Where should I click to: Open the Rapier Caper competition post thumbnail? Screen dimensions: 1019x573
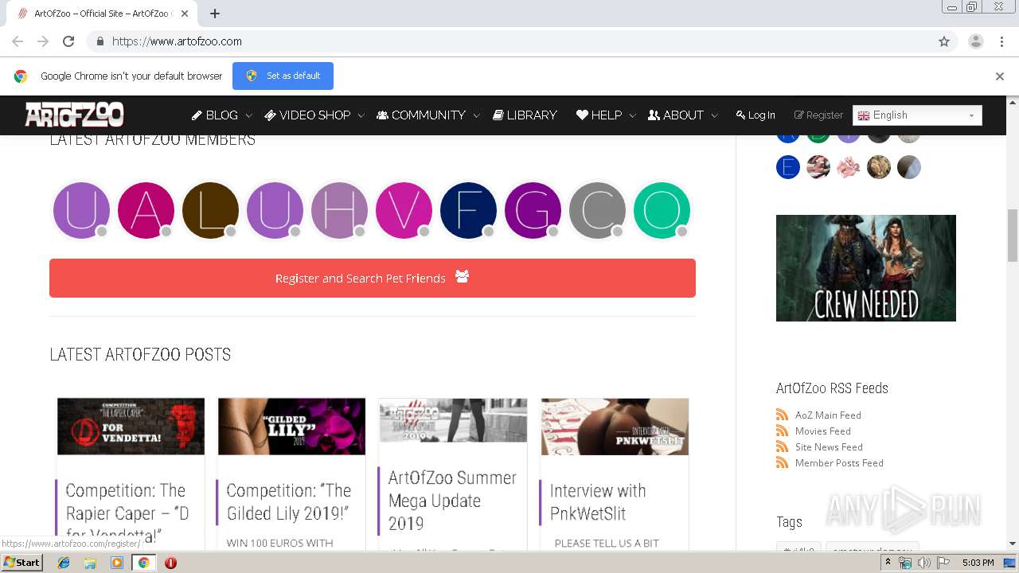(x=131, y=427)
